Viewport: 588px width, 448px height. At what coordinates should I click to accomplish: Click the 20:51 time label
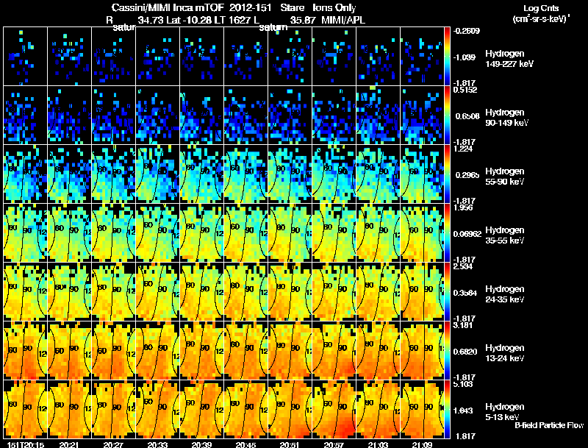pyautogui.click(x=290, y=445)
